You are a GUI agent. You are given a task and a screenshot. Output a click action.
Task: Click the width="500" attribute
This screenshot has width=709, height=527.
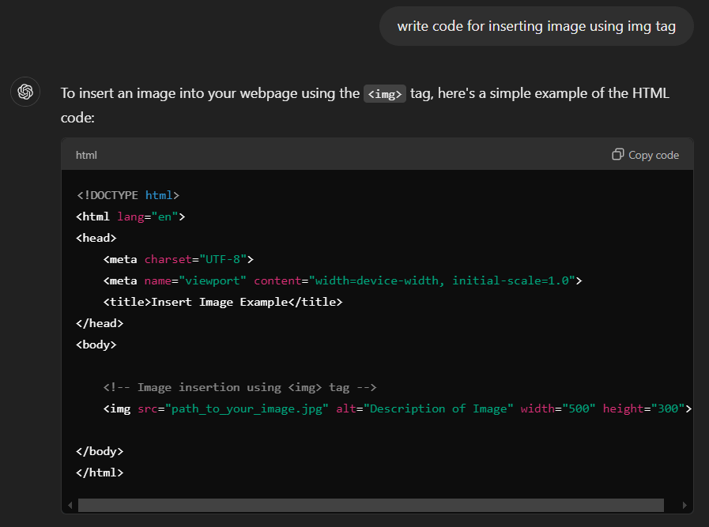(x=558, y=408)
